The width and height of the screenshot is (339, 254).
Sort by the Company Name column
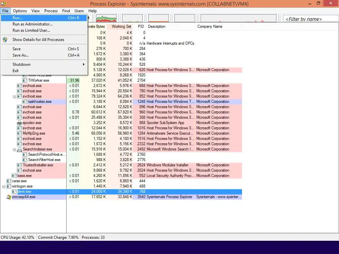click(219, 26)
